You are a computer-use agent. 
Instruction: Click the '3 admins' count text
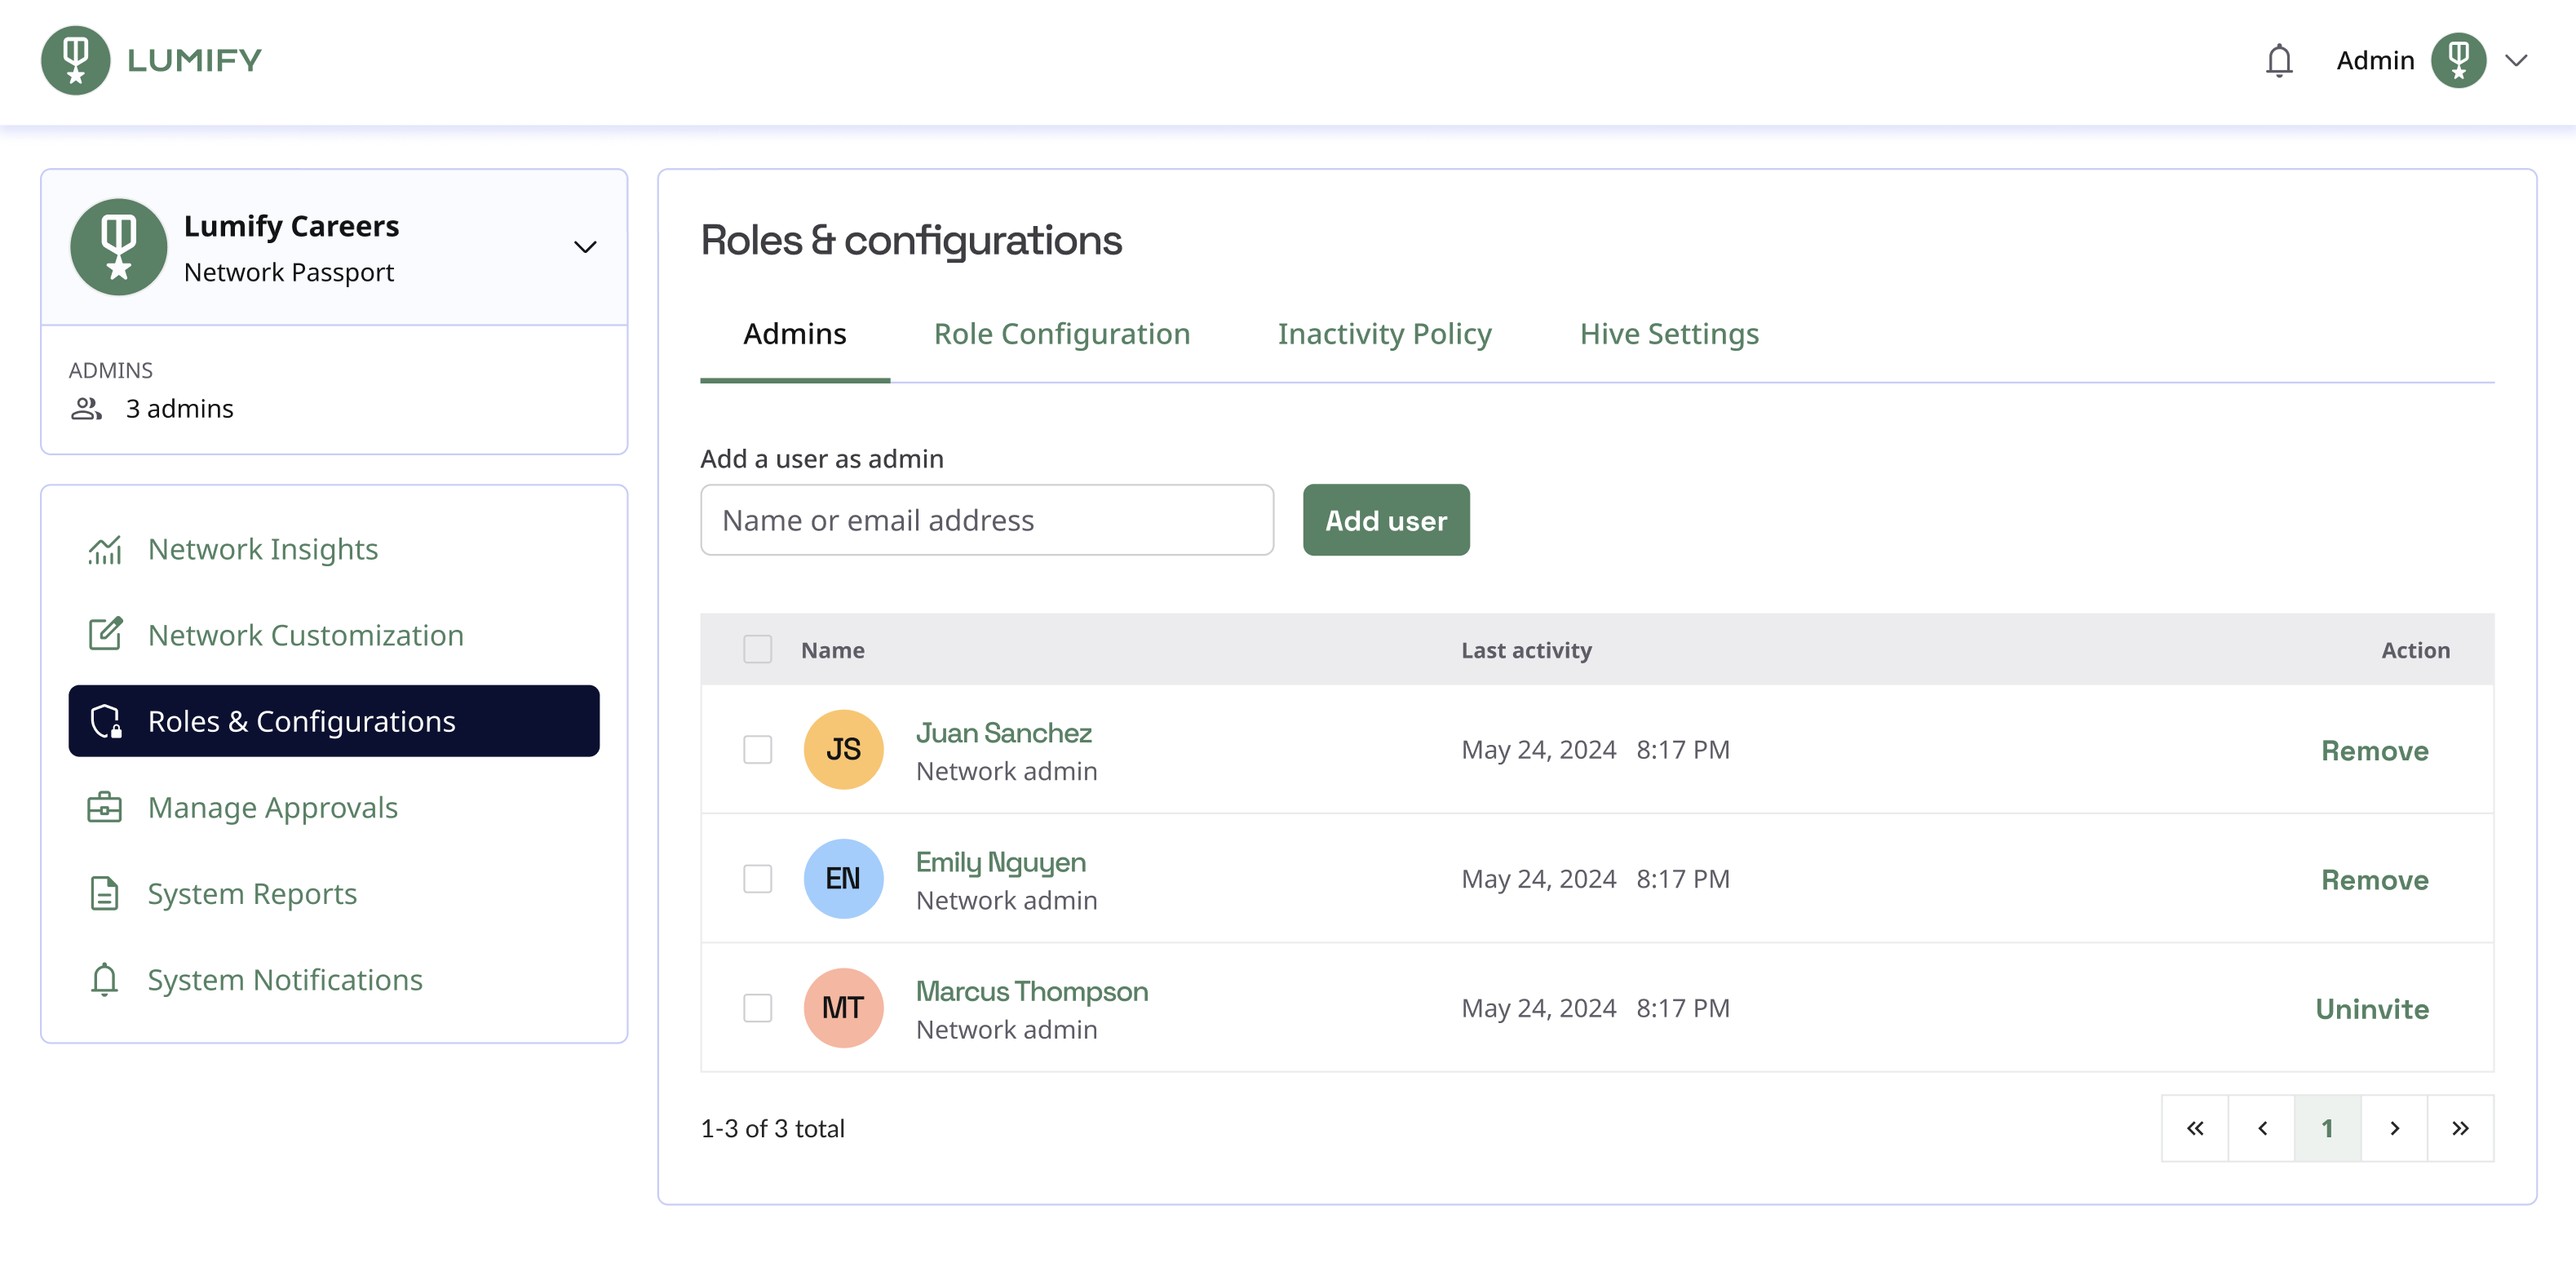[x=180, y=409]
